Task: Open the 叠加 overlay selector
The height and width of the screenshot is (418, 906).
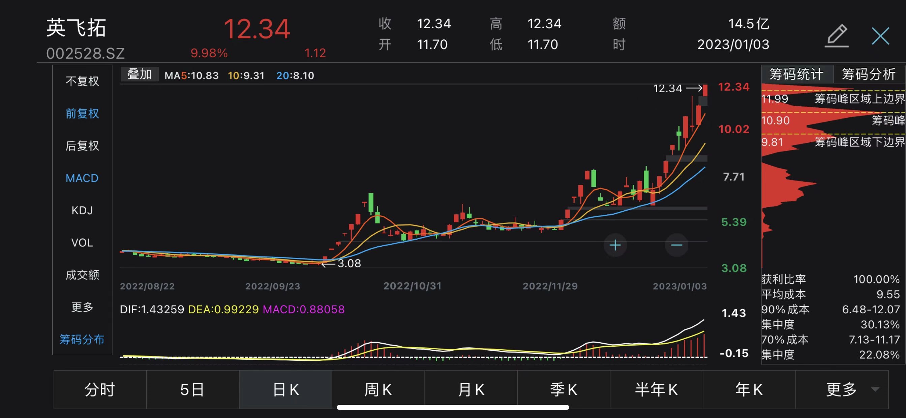Action: 139,74
